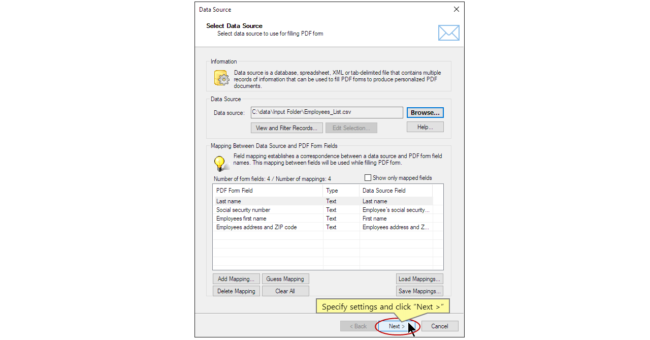This screenshot has height=340, width=650.
Task: Cancel the Data Source wizard
Action: pos(440,326)
